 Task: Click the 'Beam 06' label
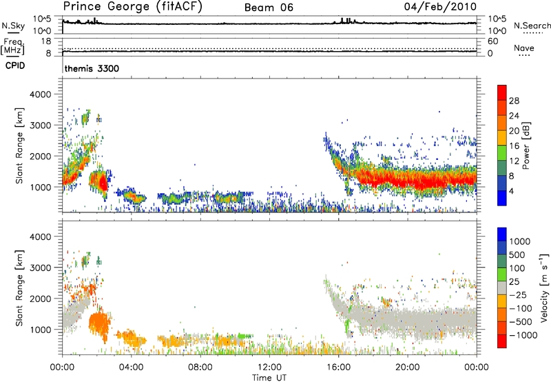click(x=269, y=8)
